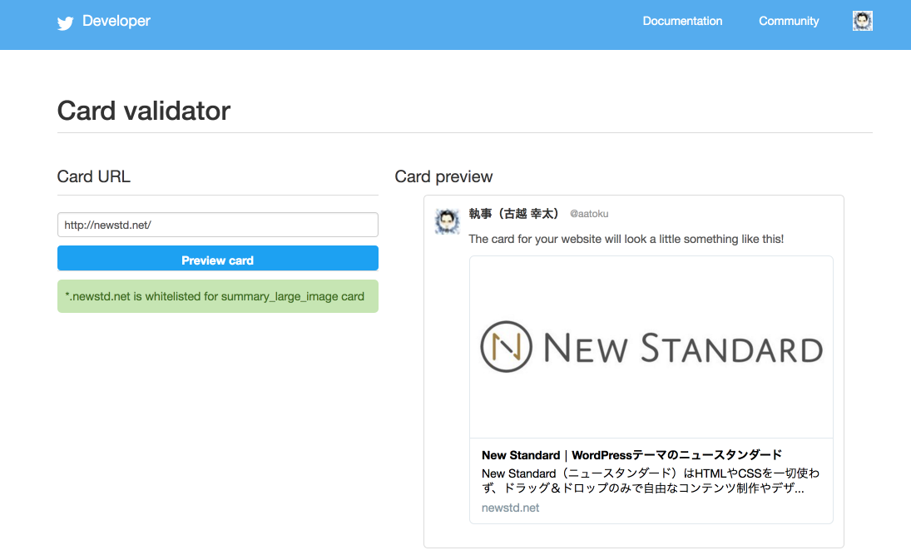Image resolution: width=911 pixels, height=560 pixels.
Task: Click the Card preview section heading
Action: (443, 176)
